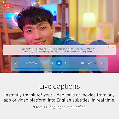The height and width of the screenshot is (119, 119).
Task: Click the square icon in the control bar
Action: 96,63
